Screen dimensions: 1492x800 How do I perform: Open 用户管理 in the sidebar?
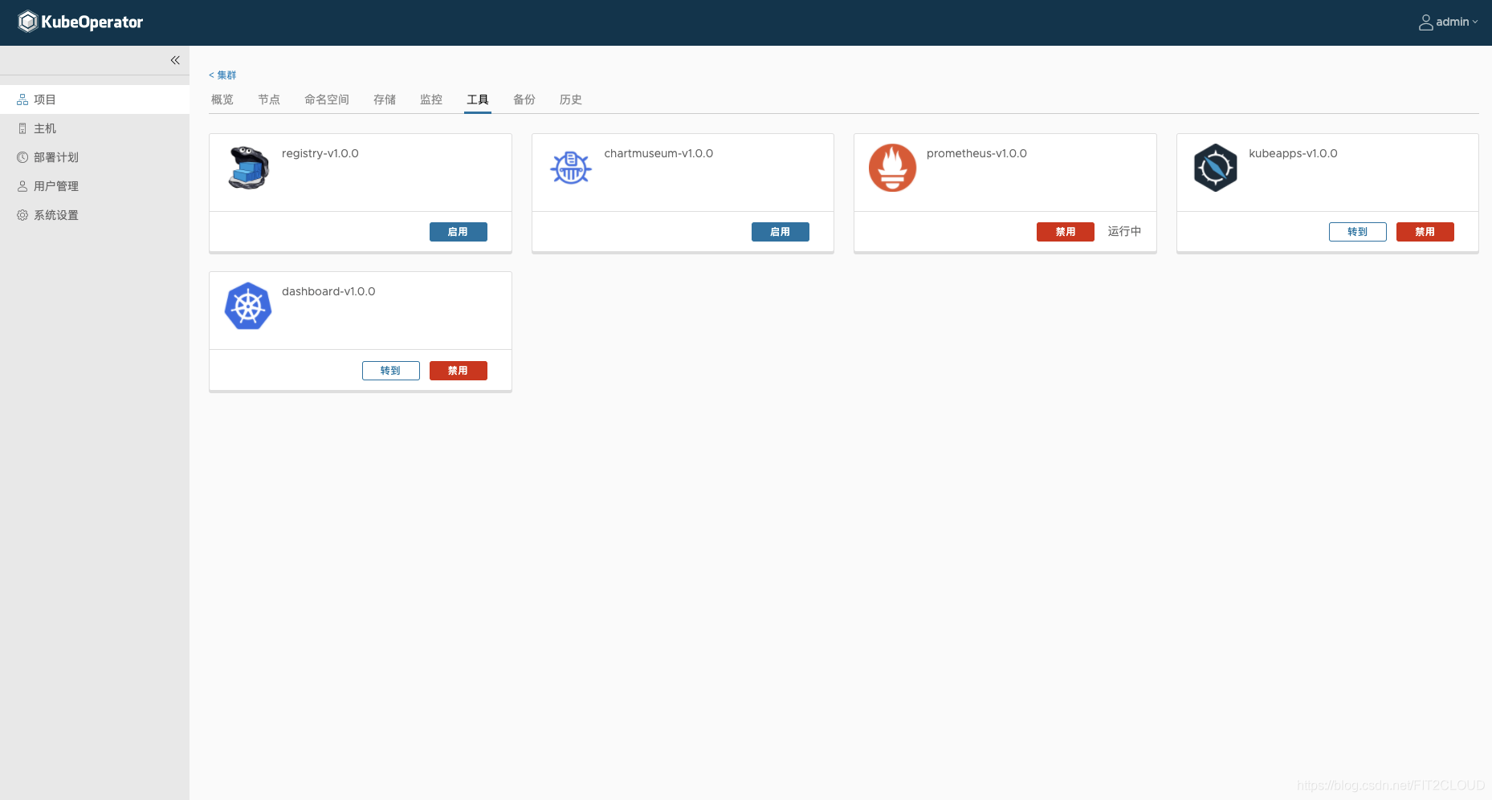click(95, 186)
